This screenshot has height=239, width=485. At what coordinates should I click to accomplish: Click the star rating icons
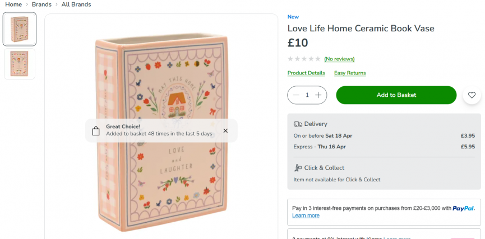[304, 59]
